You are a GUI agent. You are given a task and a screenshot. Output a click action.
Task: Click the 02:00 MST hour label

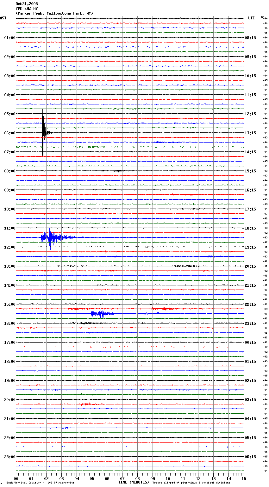[10, 57]
